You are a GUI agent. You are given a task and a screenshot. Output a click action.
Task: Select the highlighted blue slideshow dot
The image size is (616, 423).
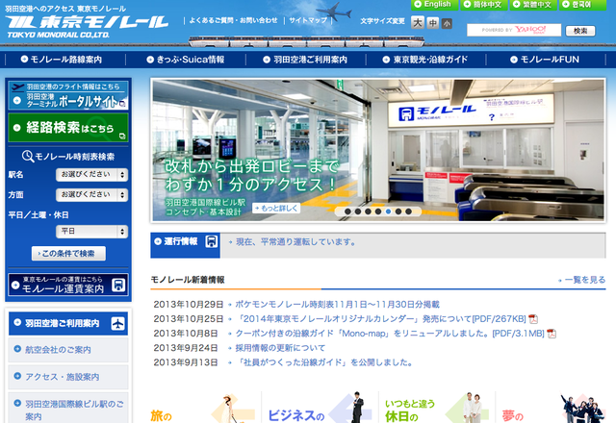coord(388,211)
